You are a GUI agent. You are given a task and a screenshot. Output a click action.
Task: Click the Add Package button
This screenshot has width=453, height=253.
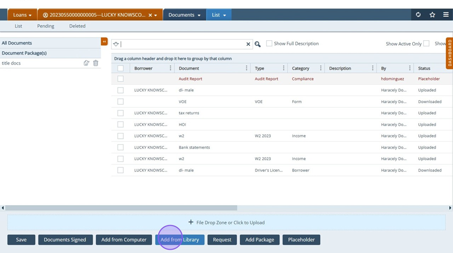pyautogui.click(x=260, y=240)
